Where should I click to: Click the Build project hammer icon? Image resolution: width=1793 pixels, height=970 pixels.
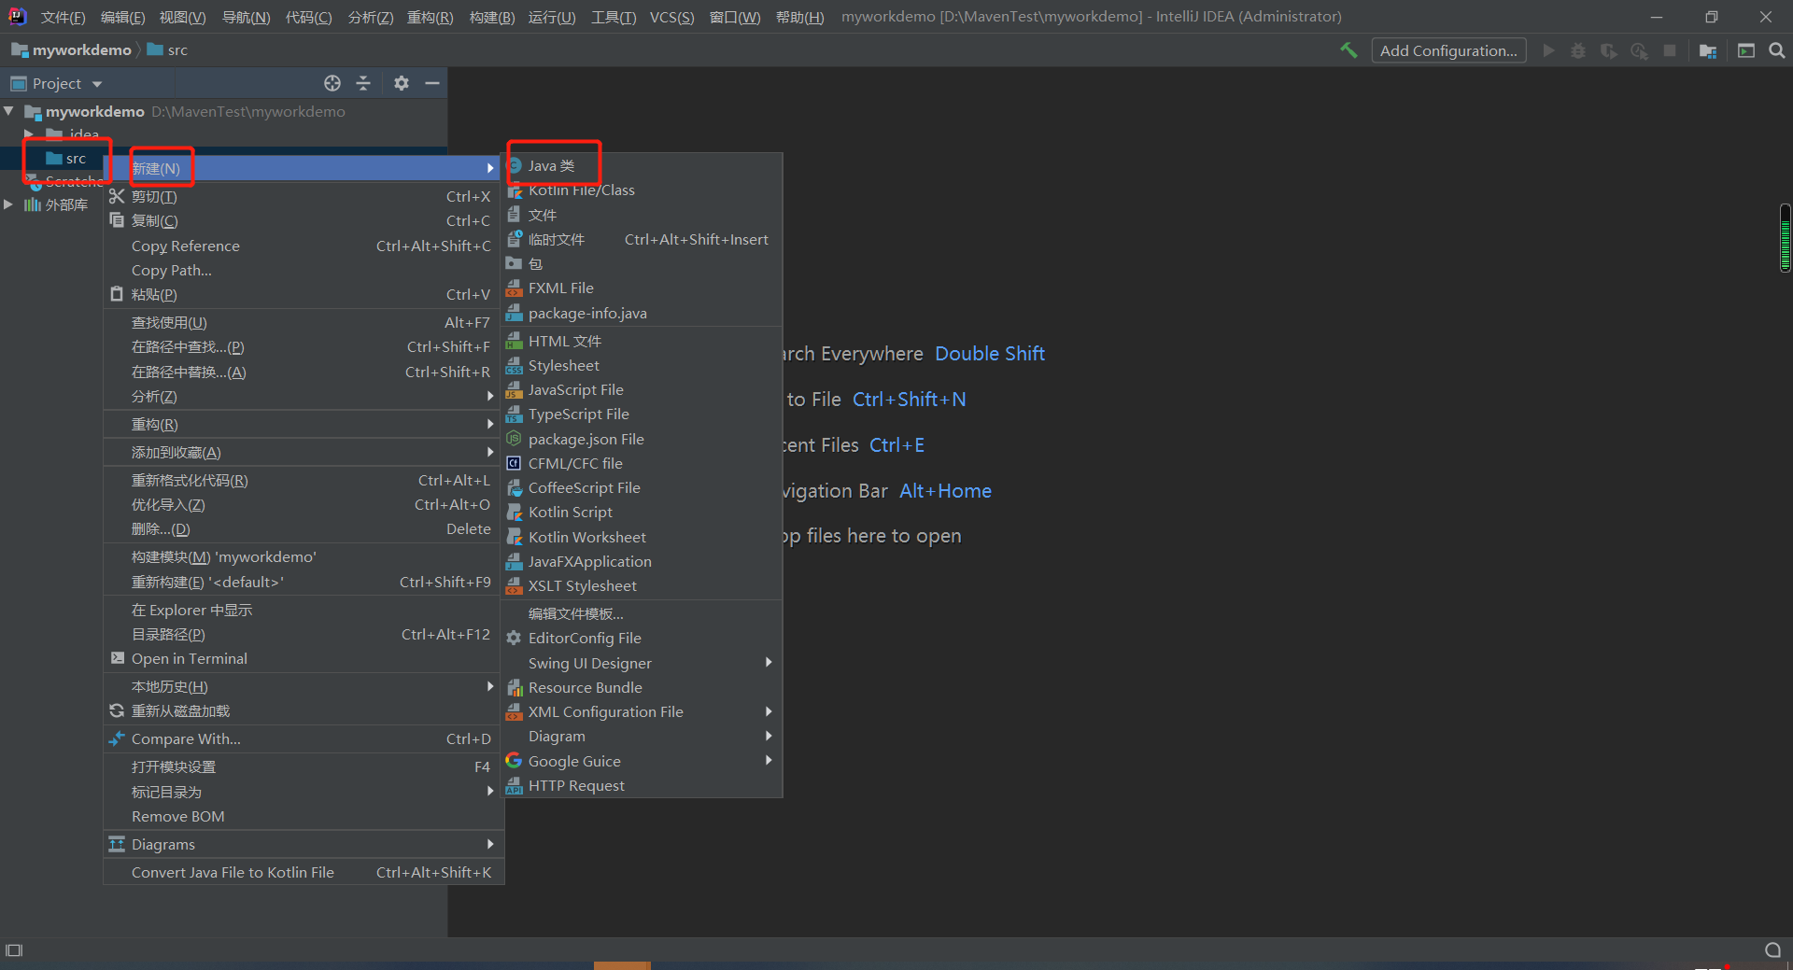(1348, 50)
